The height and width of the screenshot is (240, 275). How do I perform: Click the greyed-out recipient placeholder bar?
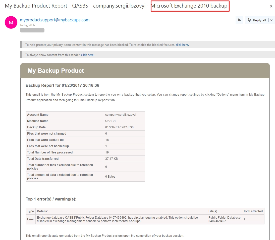pos(32,30)
